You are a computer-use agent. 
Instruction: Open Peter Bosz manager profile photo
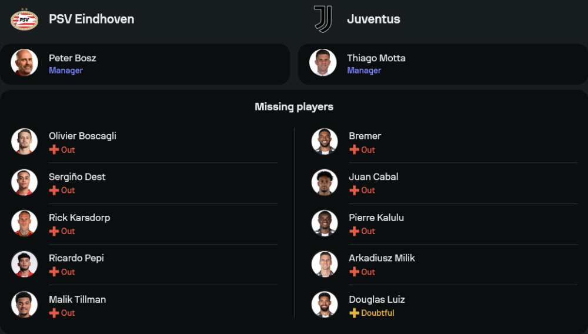pyautogui.click(x=24, y=63)
